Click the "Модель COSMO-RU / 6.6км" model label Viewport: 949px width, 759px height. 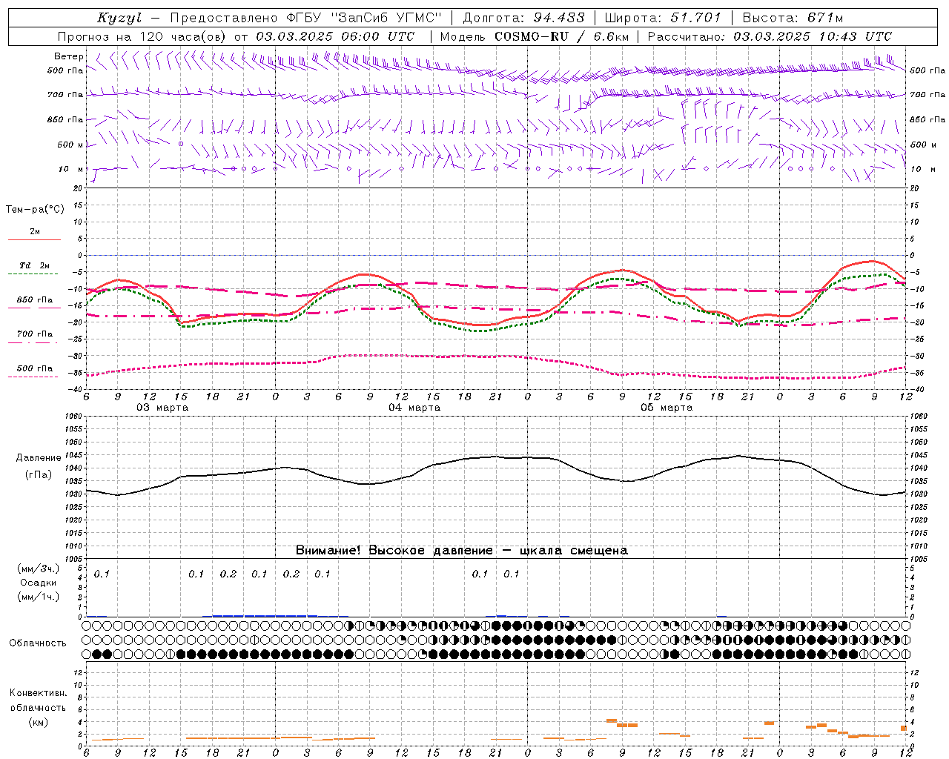[535, 36]
